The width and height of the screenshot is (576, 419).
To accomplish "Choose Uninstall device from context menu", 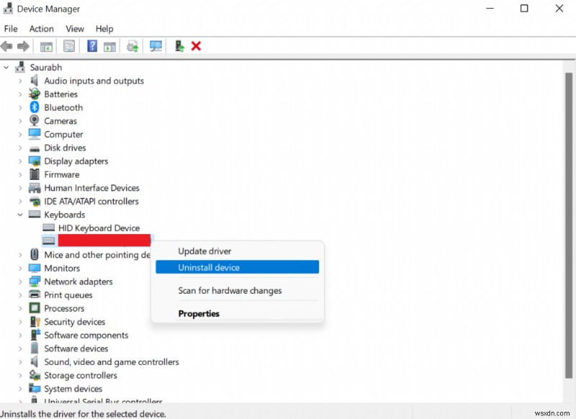I will point(238,267).
